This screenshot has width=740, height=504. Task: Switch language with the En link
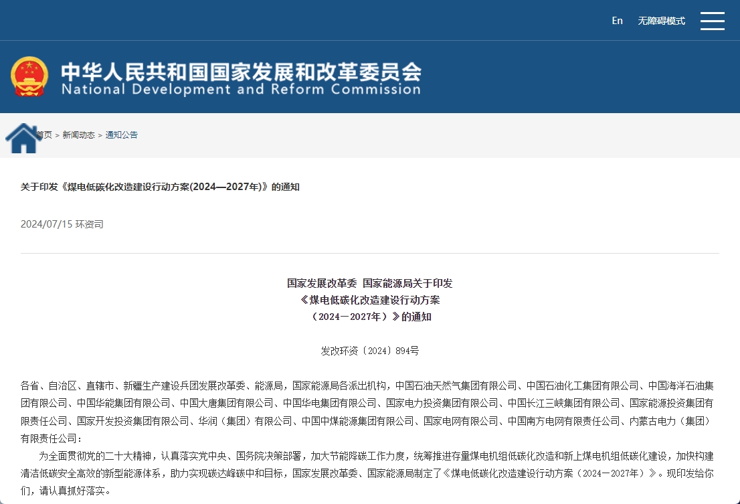pos(617,21)
